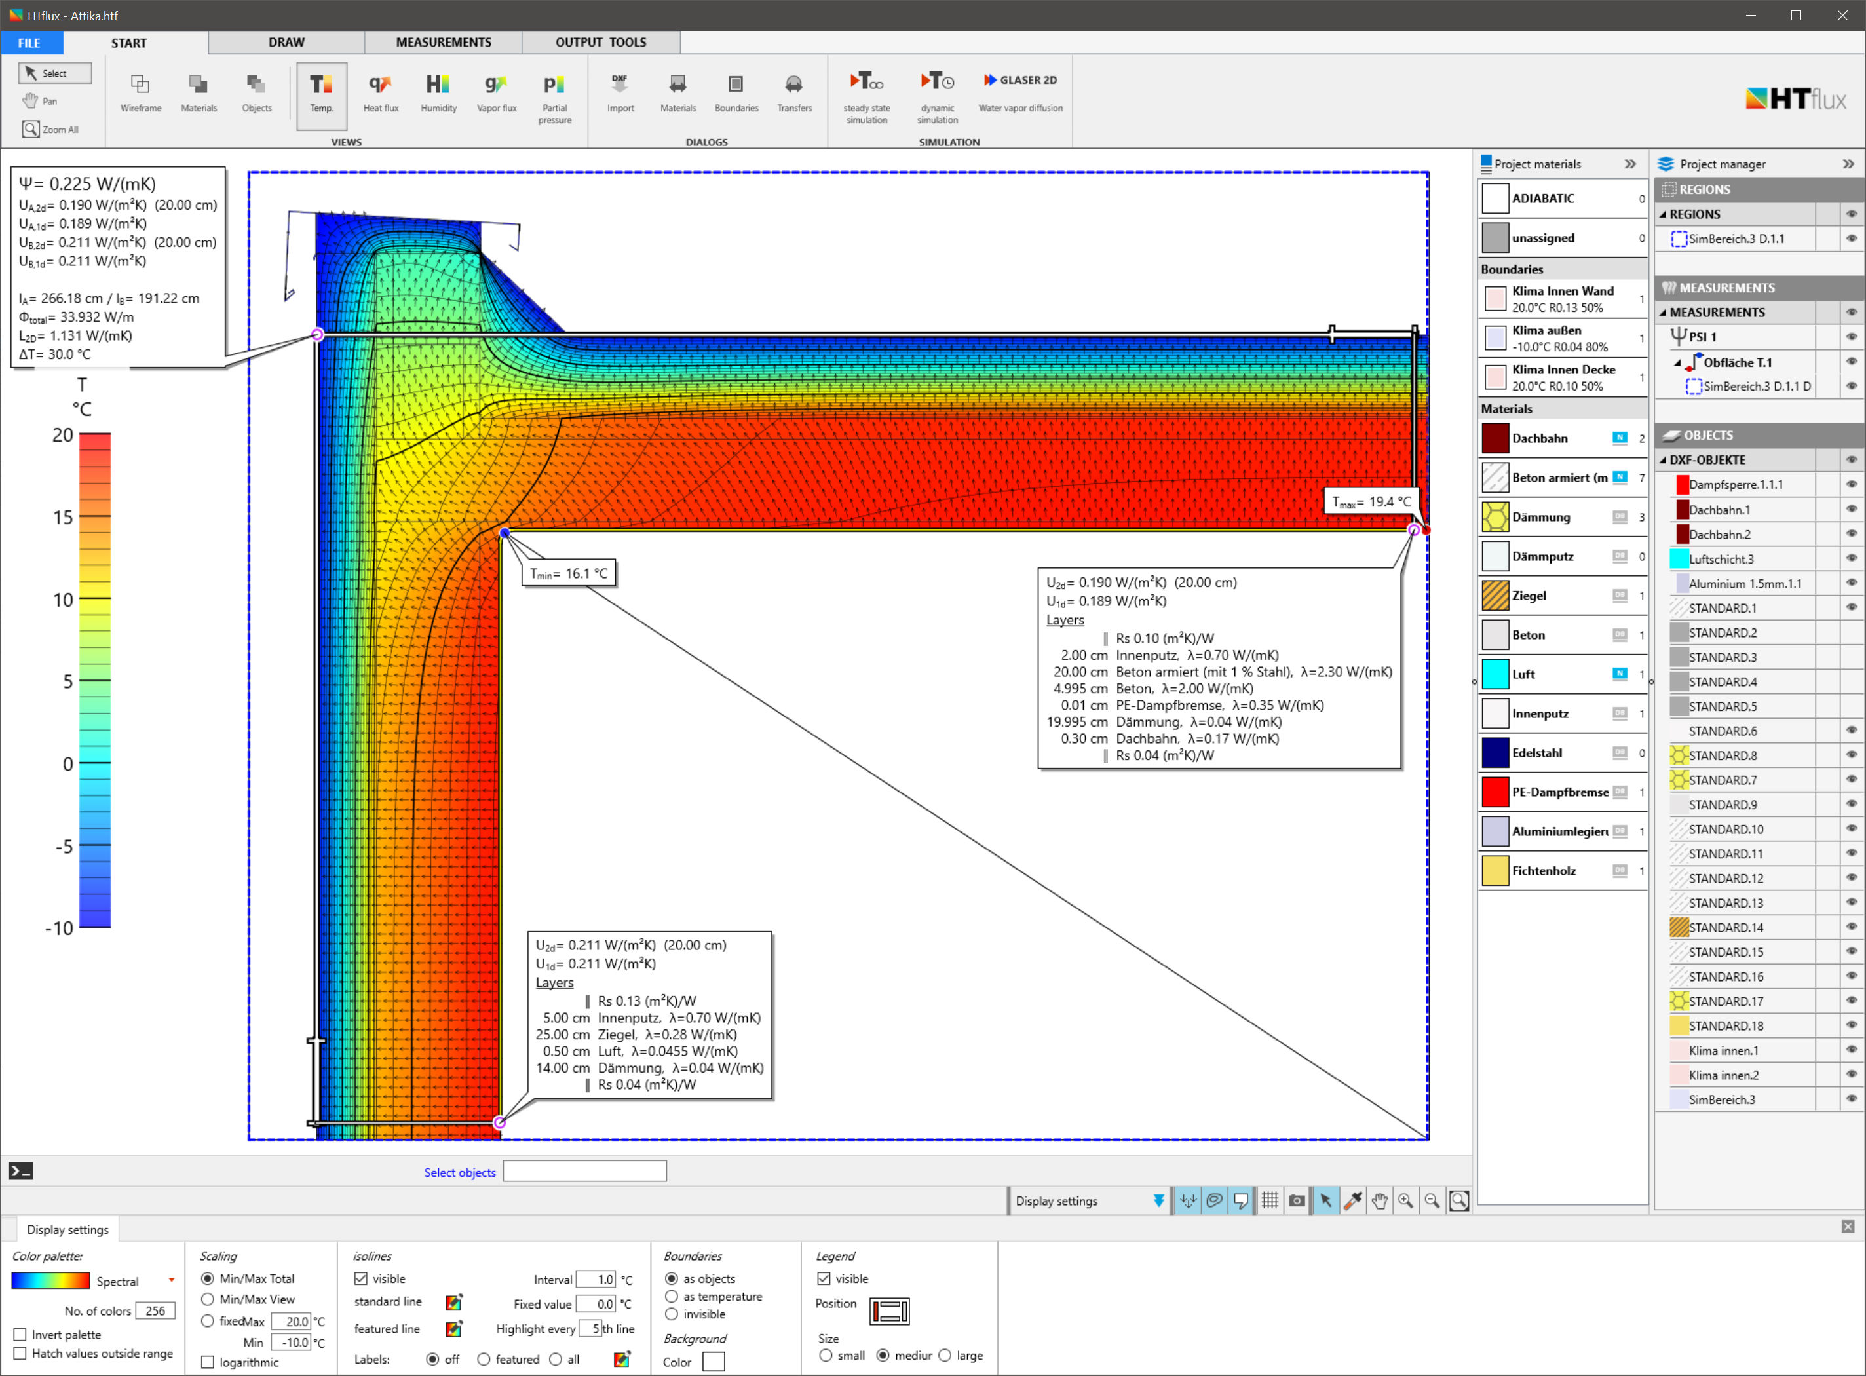1866x1376 pixels.
Task: Close the Display settings panel
Action: pyautogui.click(x=1848, y=1226)
